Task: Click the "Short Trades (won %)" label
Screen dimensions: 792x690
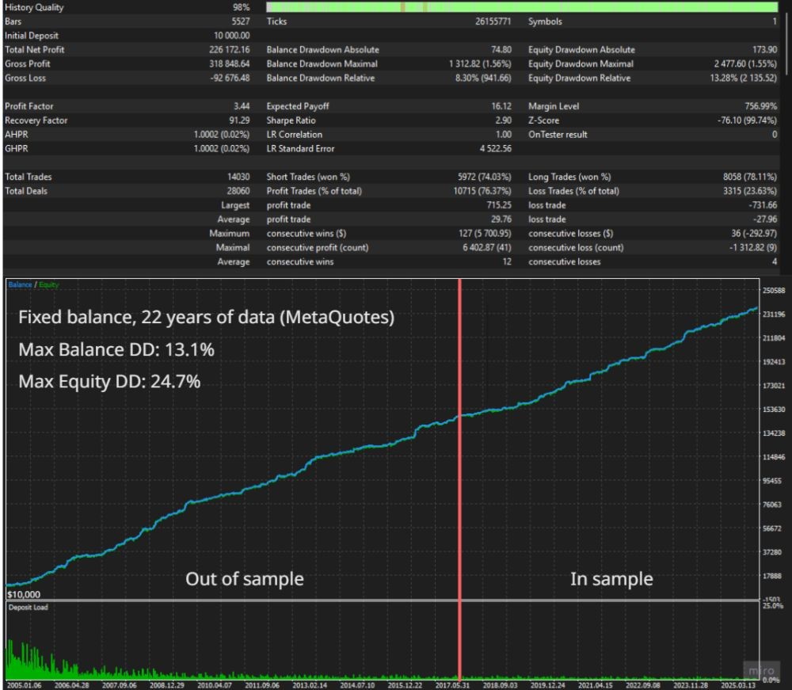Action: [308, 177]
